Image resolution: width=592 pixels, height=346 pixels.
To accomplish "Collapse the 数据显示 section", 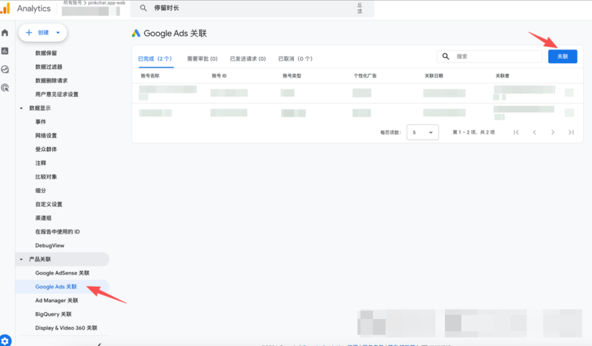I will 21,108.
